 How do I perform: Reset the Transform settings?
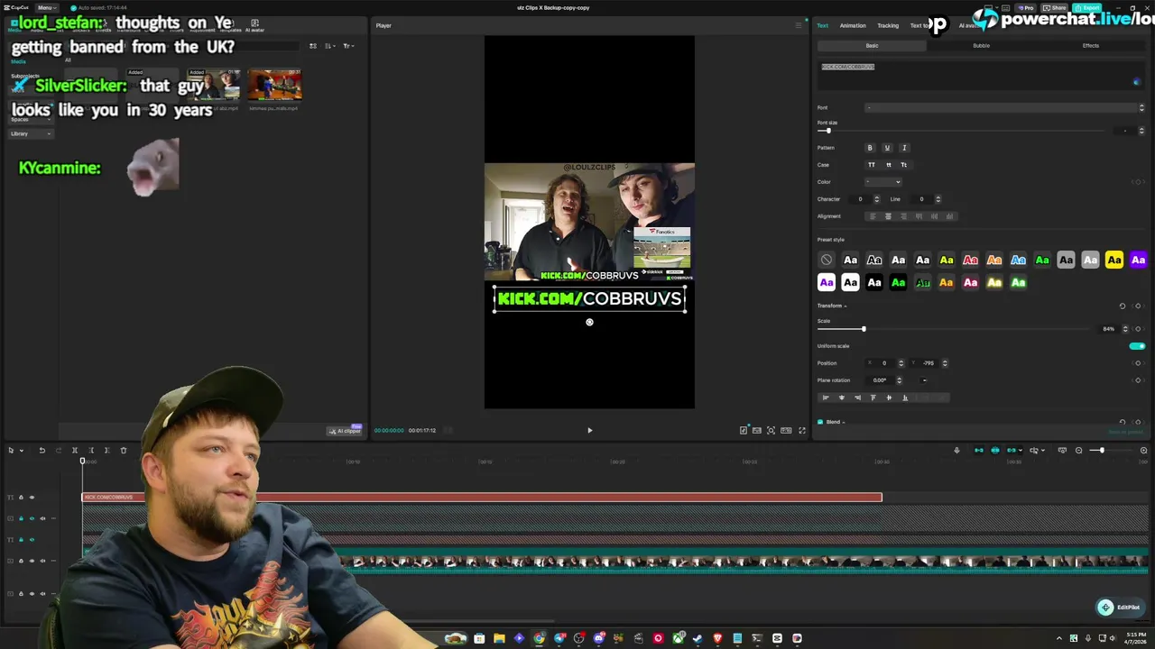[x=1123, y=306]
